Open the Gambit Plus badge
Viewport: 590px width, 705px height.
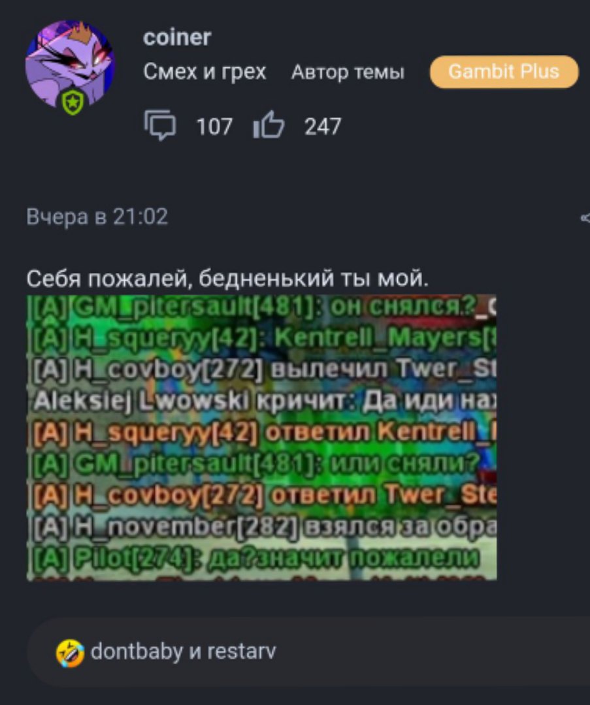(x=504, y=72)
